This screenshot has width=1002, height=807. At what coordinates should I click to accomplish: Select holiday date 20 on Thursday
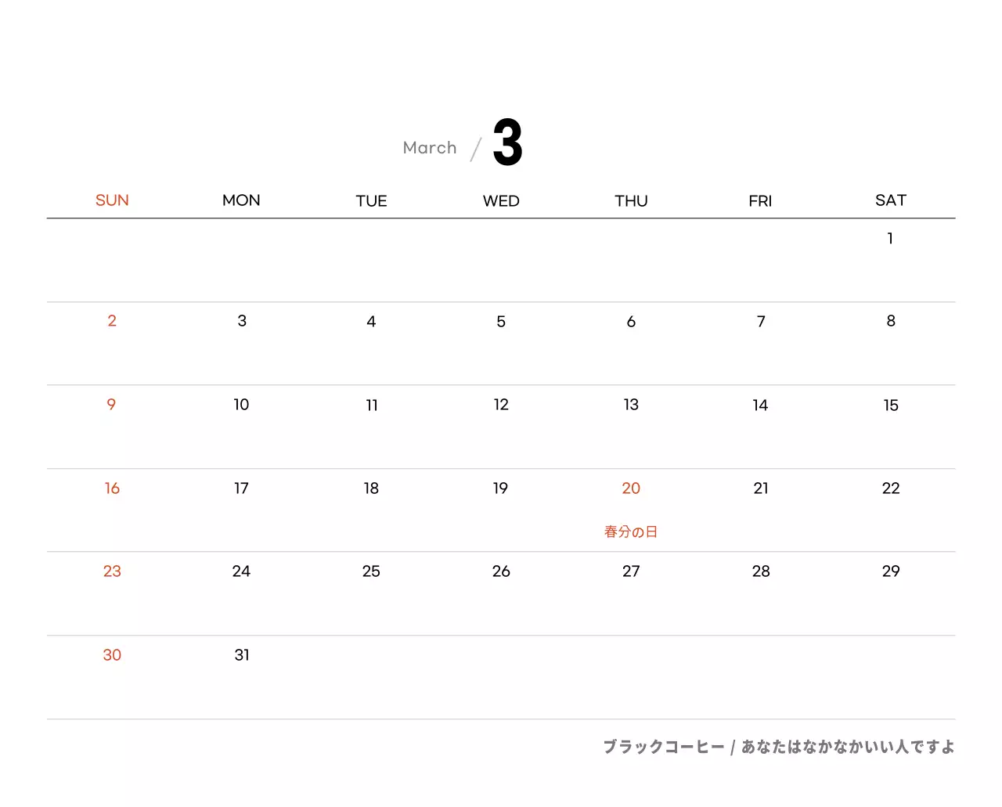631,488
